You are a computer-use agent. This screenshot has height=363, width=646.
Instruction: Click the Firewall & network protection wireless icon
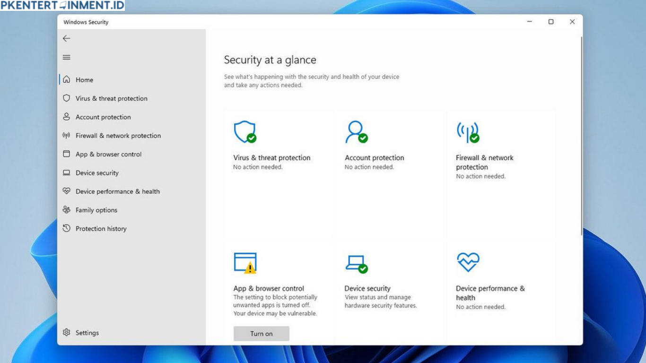(x=67, y=136)
